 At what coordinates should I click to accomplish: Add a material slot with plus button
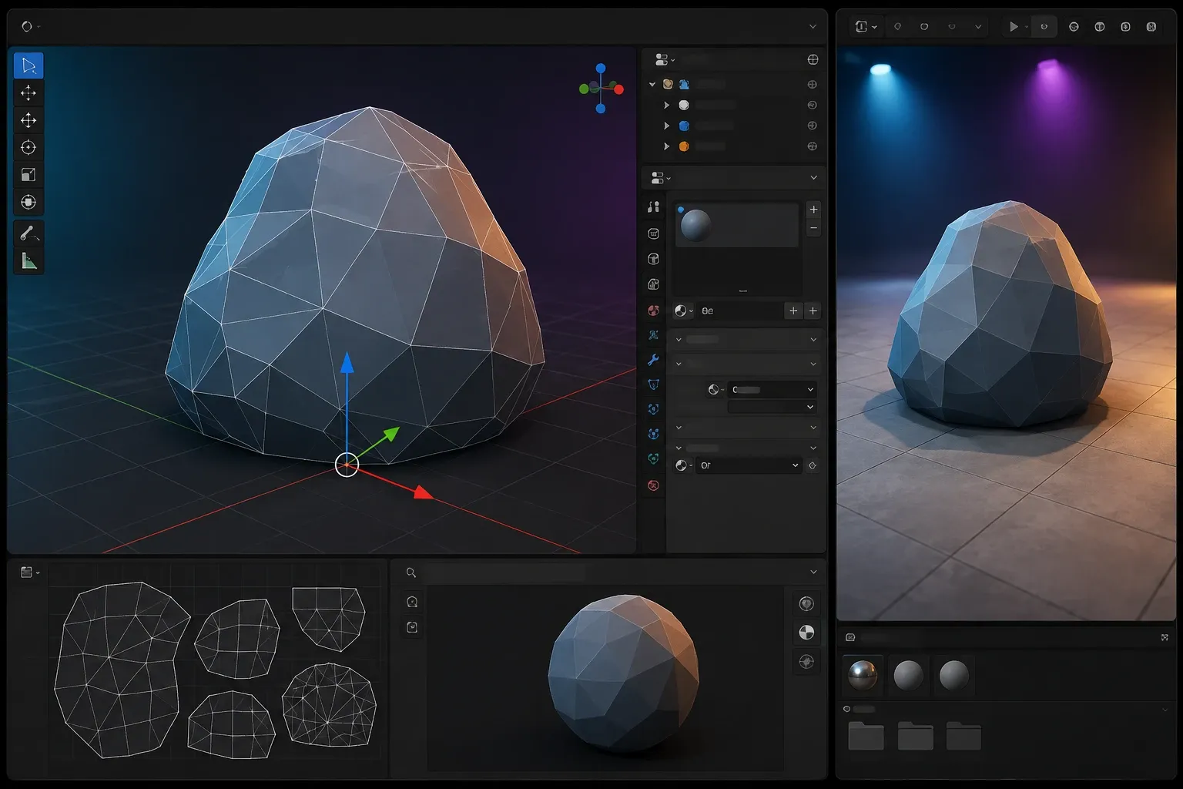point(813,210)
